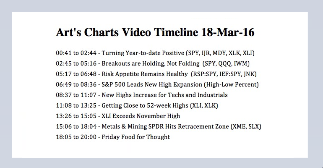Click the Art's Charts Video Timeline heading
The image size is (323, 168).
155,32
